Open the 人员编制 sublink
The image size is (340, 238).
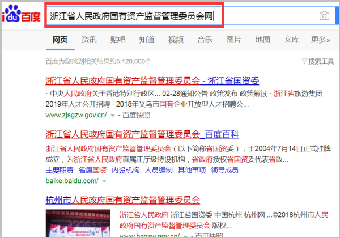click(159, 170)
